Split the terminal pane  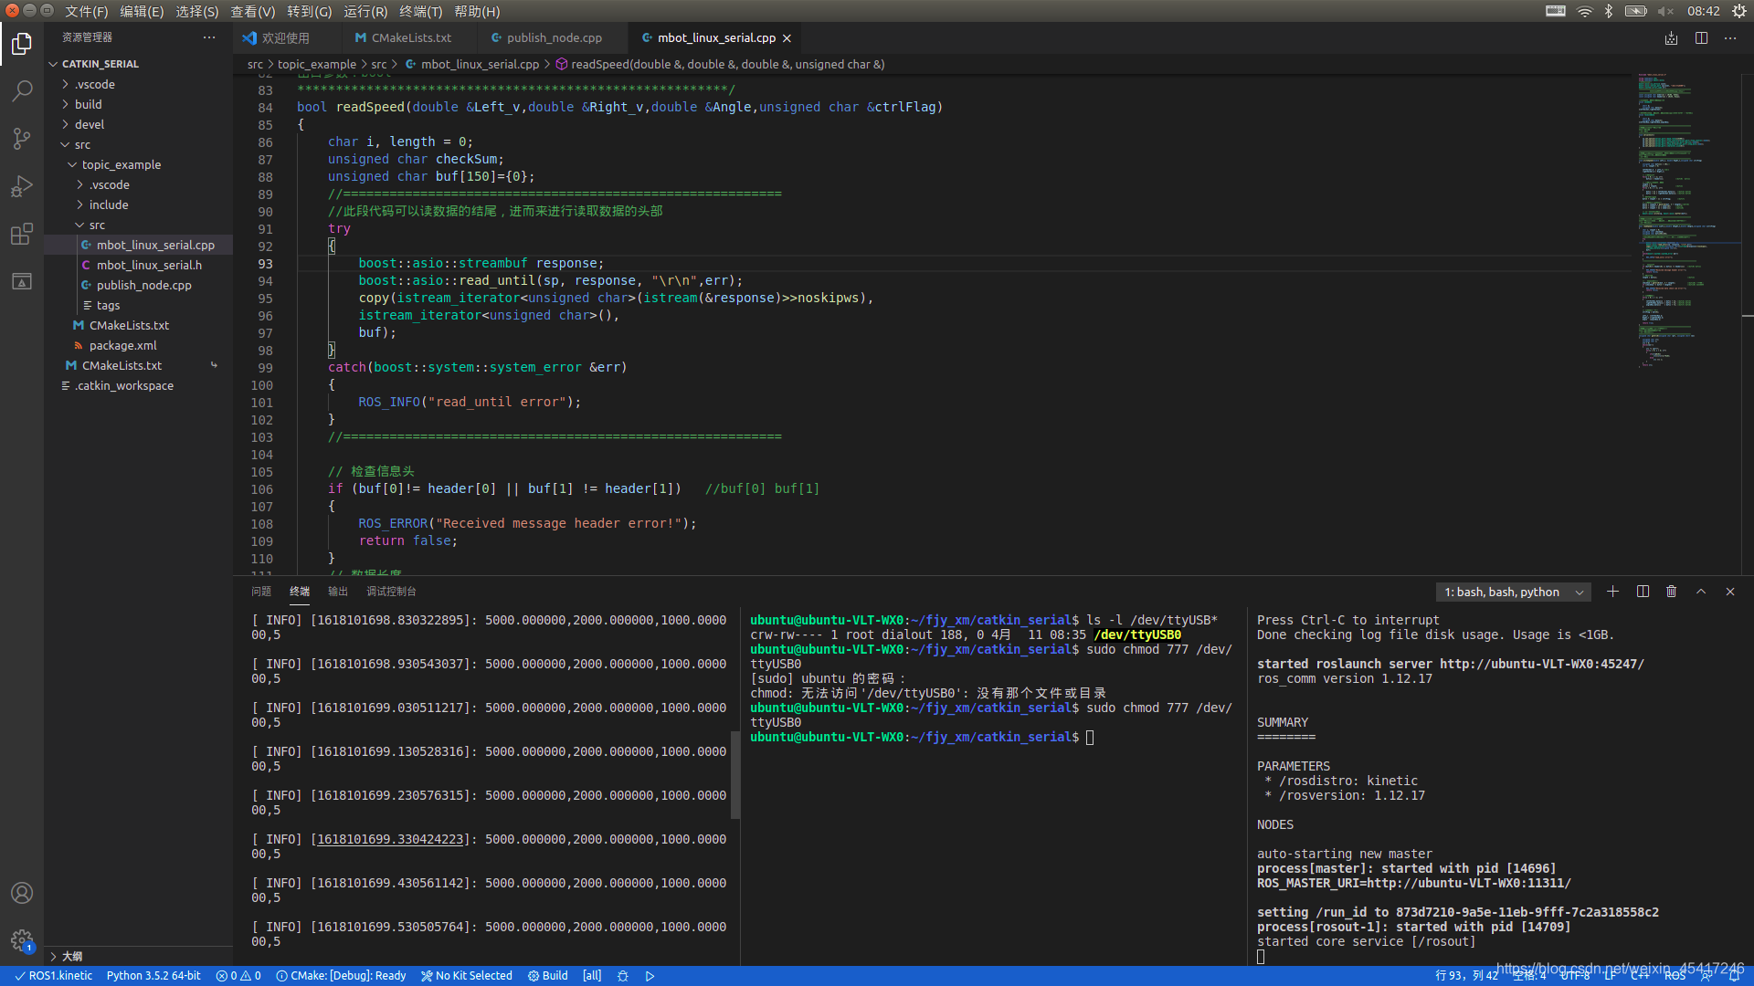(1643, 592)
